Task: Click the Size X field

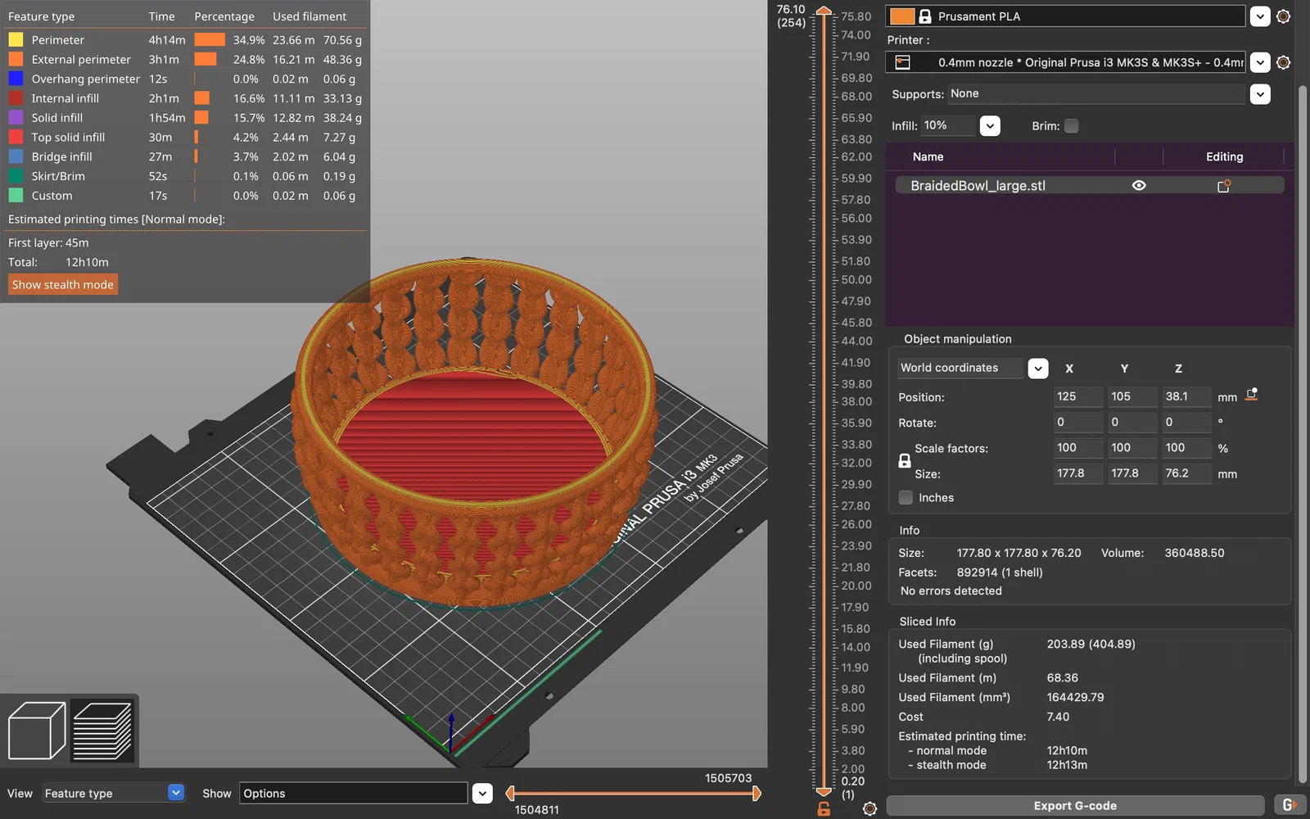Action: 1078,473
